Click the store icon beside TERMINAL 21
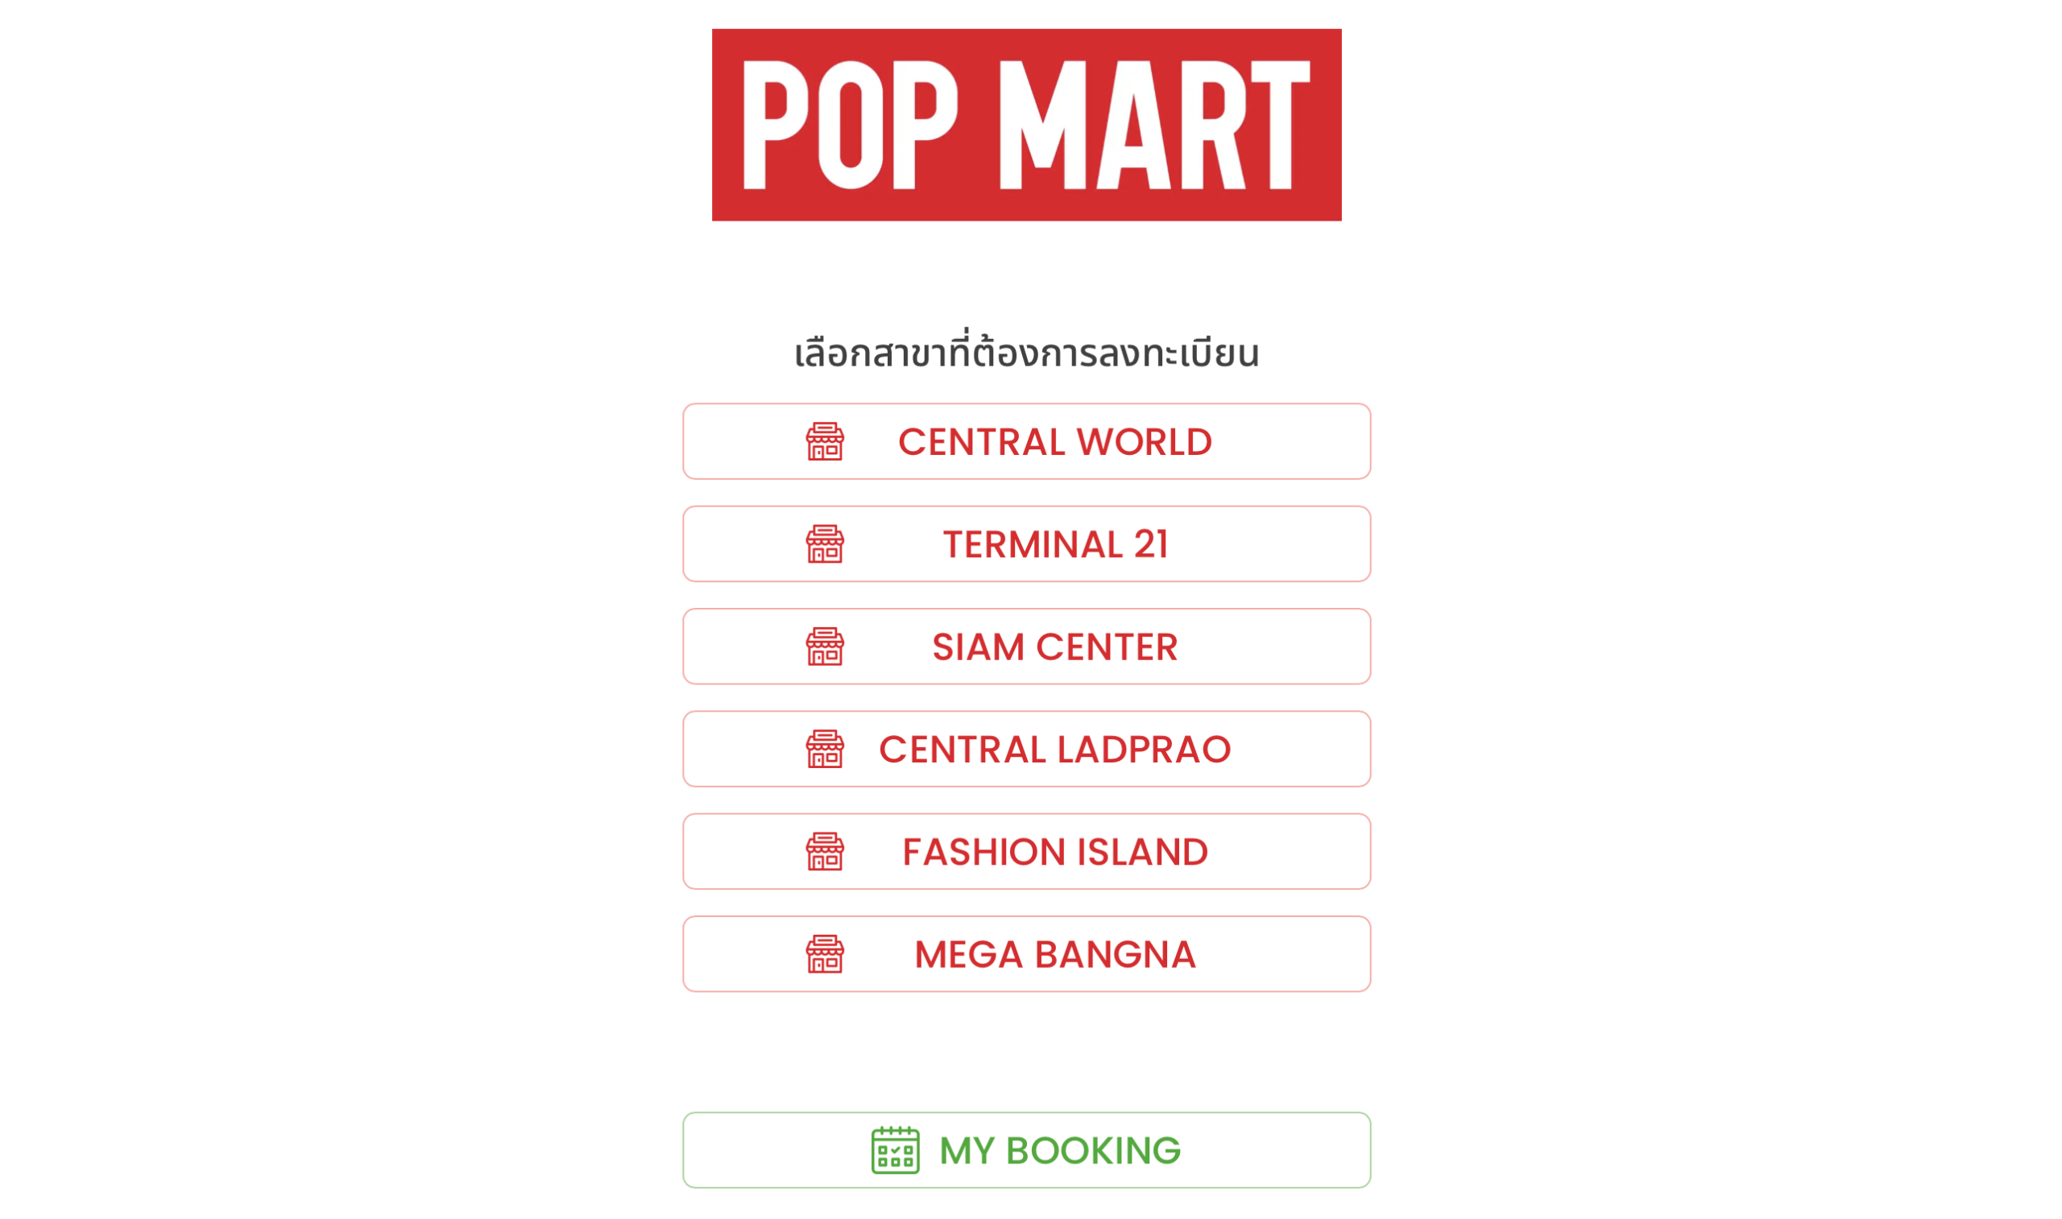 point(825,543)
